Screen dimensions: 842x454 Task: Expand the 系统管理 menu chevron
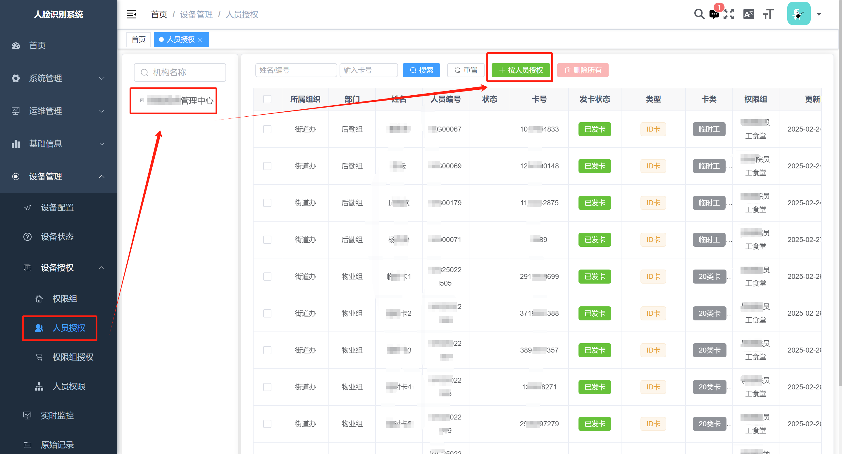[102, 78]
